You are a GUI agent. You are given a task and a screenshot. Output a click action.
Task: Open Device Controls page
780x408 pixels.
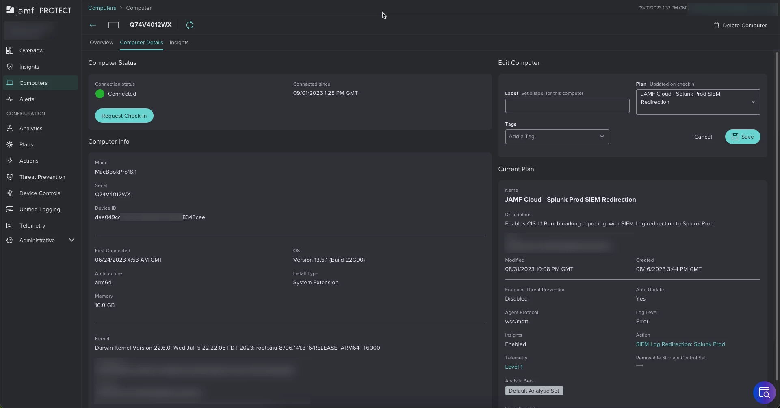pos(41,193)
